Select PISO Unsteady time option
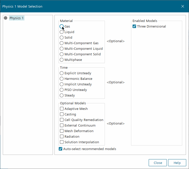The height and width of the screenshot is (169, 189). (62, 90)
